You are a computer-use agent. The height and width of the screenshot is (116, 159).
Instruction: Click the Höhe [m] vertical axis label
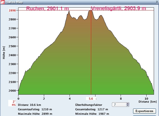[x=4, y=52]
